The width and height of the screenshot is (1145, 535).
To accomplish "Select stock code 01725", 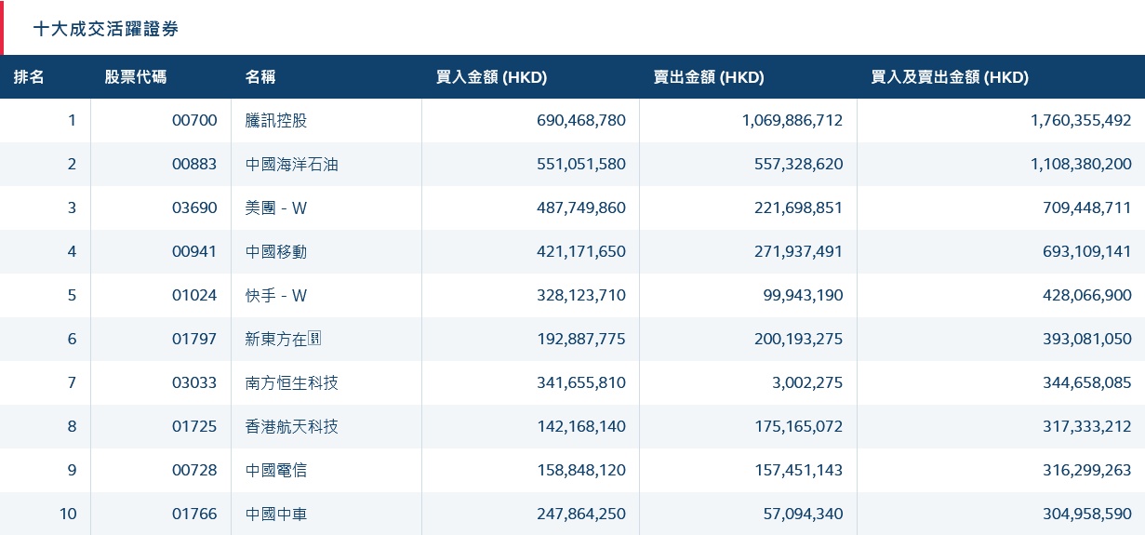I will (x=194, y=426).
